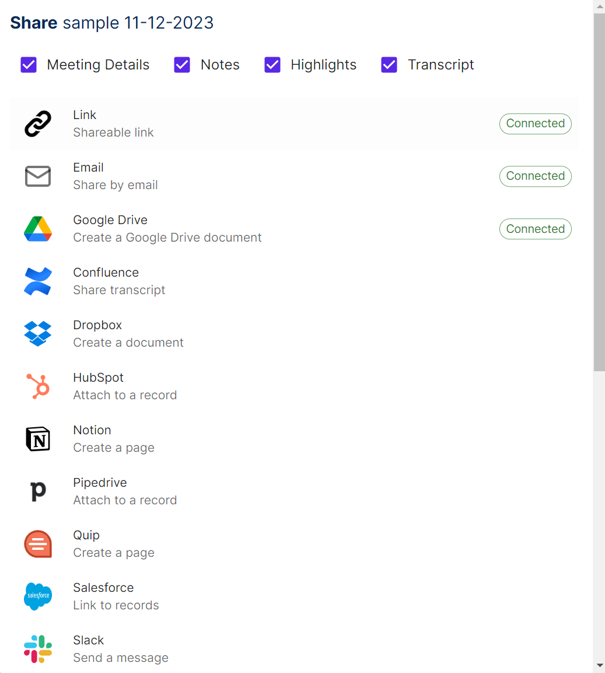Toggle the Notes checkbox
This screenshot has width=605, height=673.
[x=182, y=65]
